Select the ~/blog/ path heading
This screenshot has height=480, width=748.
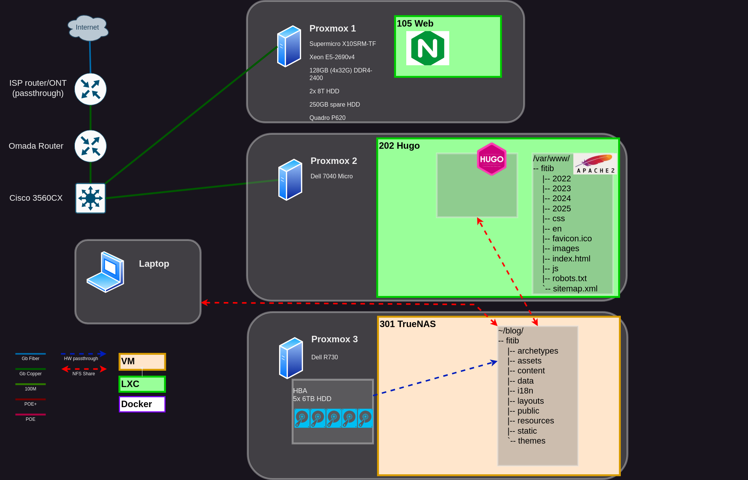[511, 331]
